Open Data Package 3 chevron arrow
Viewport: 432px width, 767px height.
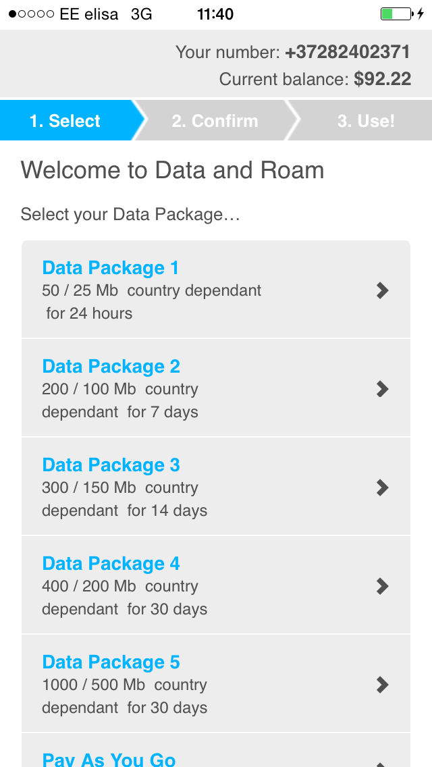[382, 487]
